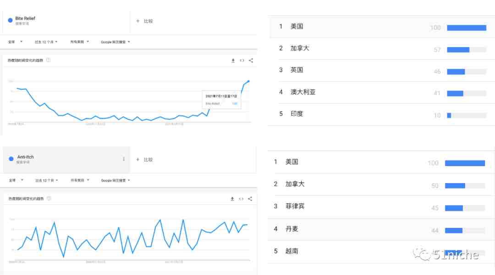
Task: Open three-dot menu on Anti-Itch term
Action: click(x=124, y=159)
